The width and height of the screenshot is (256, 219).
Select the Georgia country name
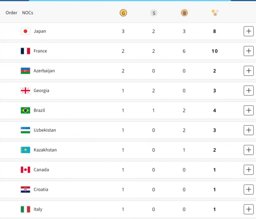(41, 91)
